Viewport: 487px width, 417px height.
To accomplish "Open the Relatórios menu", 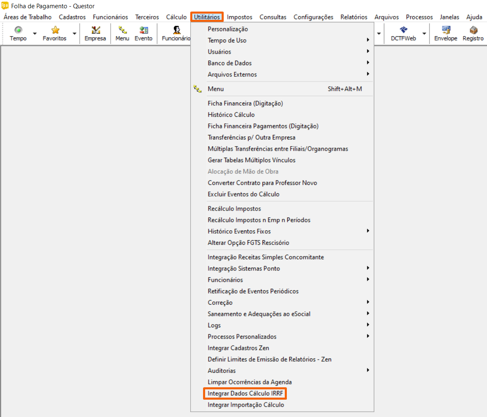I will [x=354, y=17].
